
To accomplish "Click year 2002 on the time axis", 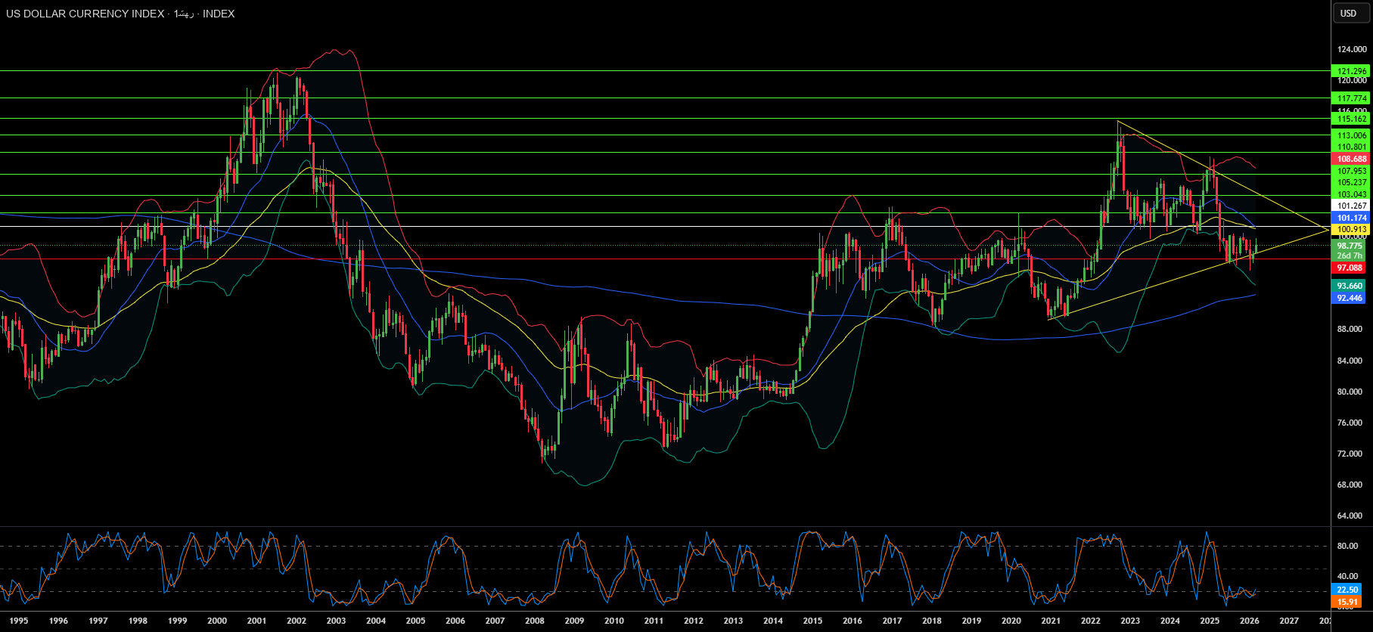I will click(x=297, y=621).
